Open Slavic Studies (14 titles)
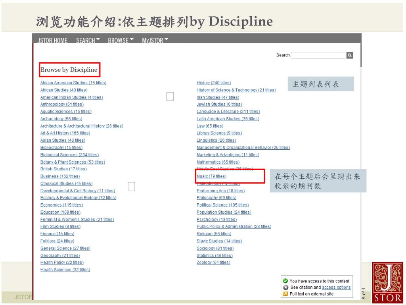Viewport: 406px width, 305px height. click(219, 241)
